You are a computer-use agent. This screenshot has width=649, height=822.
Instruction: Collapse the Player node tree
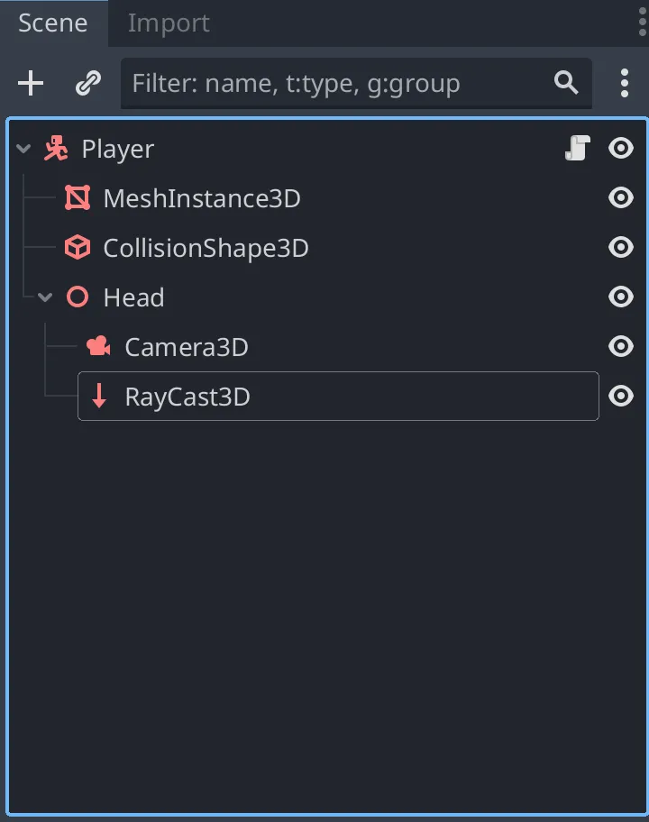(x=24, y=149)
